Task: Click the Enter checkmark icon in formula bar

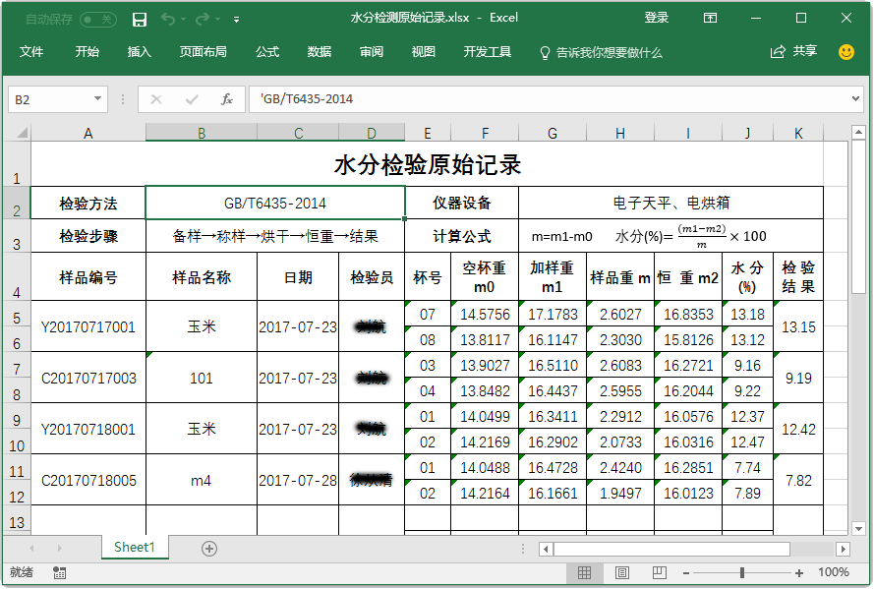Action: pyautogui.click(x=192, y=99)
